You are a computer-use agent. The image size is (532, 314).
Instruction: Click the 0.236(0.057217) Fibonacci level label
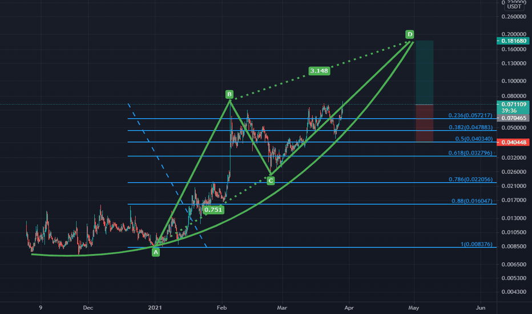click(x=470, y=115)
